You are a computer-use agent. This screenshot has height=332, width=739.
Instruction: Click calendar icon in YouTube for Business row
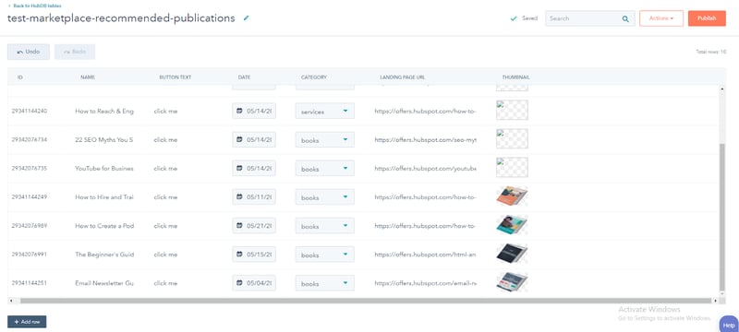[x=239, y=169]
